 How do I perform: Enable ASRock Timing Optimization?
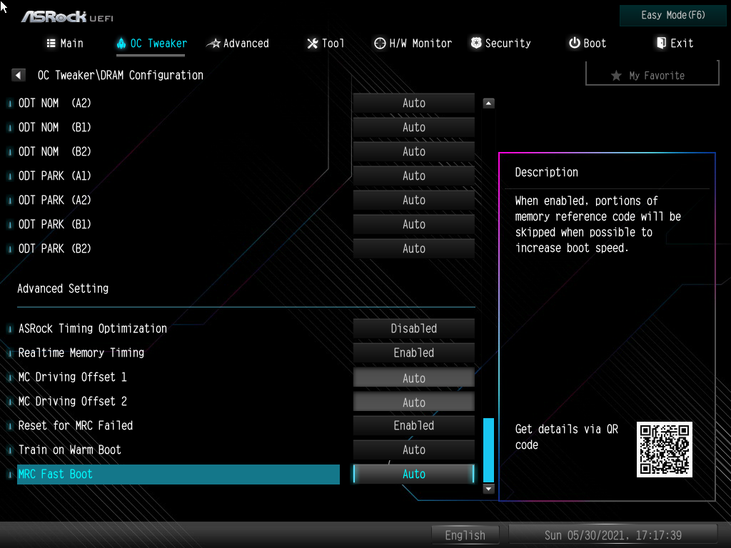tap(413, 328)
